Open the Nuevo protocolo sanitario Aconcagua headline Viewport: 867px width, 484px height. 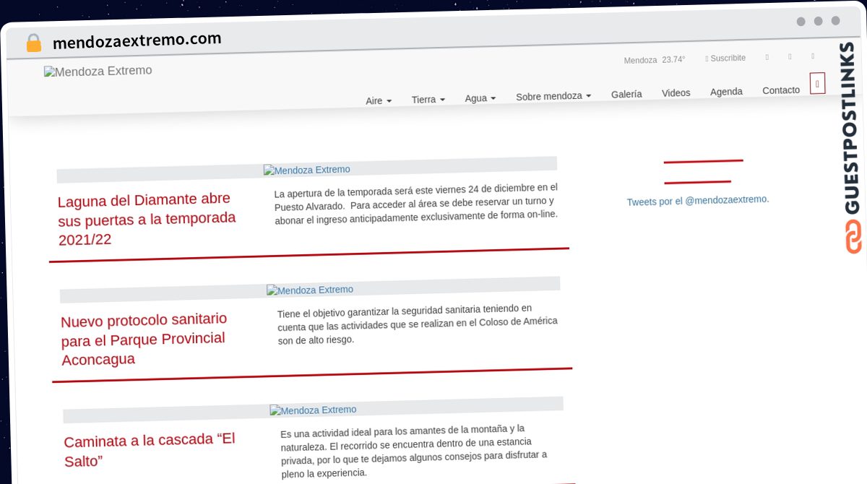pos(144,339)
